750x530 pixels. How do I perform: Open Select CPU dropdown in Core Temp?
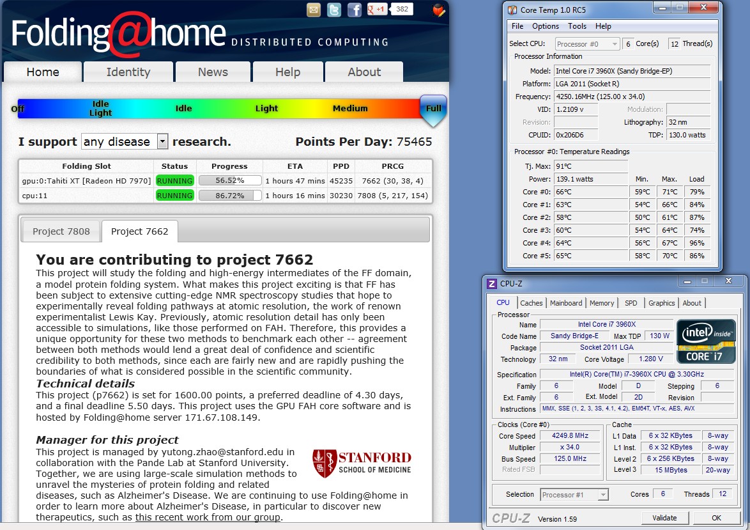(587, 44)
